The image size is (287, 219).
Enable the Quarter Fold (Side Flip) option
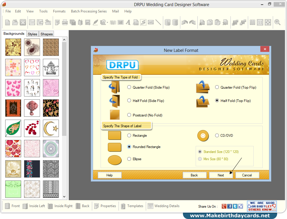(129, 87)
